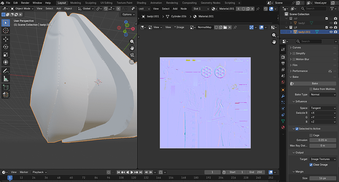Open the Object Mode dropdown
Viewport: 339px width, 182px height.
pos(22,9)
